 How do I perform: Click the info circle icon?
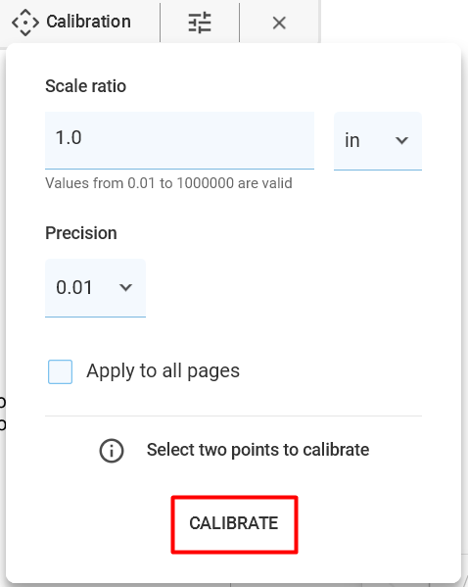112,451
